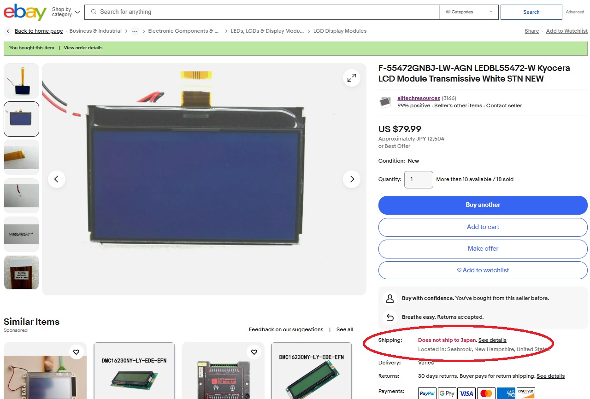Click the Add to watchlist button with heart
The height and width of the screenshot is (399, 590).
(483, 270)
